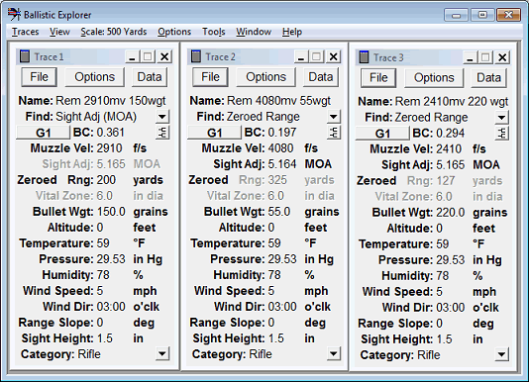Expand the Category dropdown in Trace 1
The width and height of the screenshot is (529, 382).
[162, 354]
